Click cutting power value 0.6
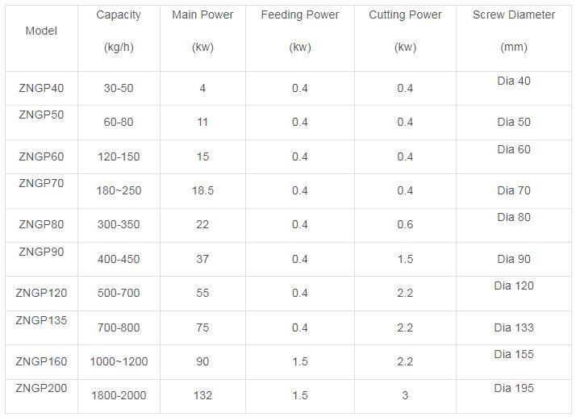This screenshot has height=417, width=580. (x=405, y=224)
